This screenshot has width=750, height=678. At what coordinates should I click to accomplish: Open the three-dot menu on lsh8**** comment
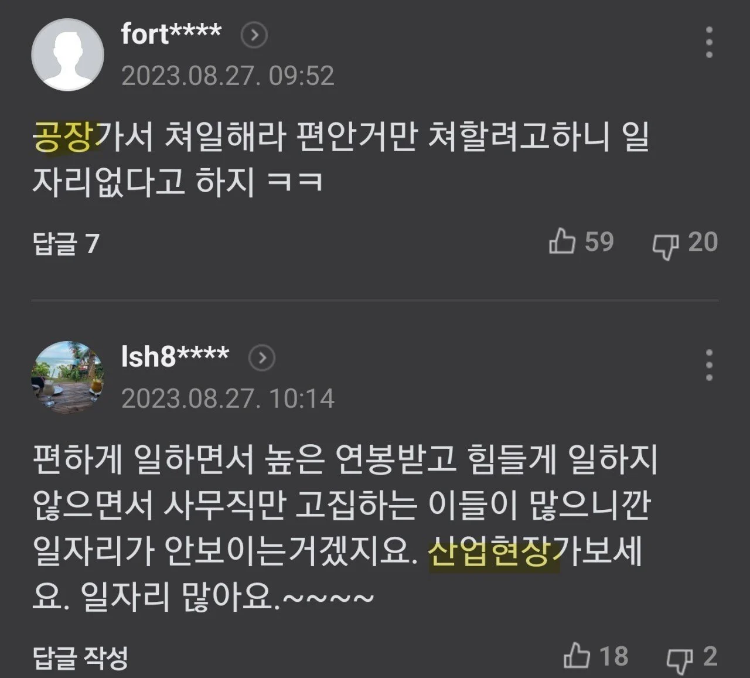(709, 365)
